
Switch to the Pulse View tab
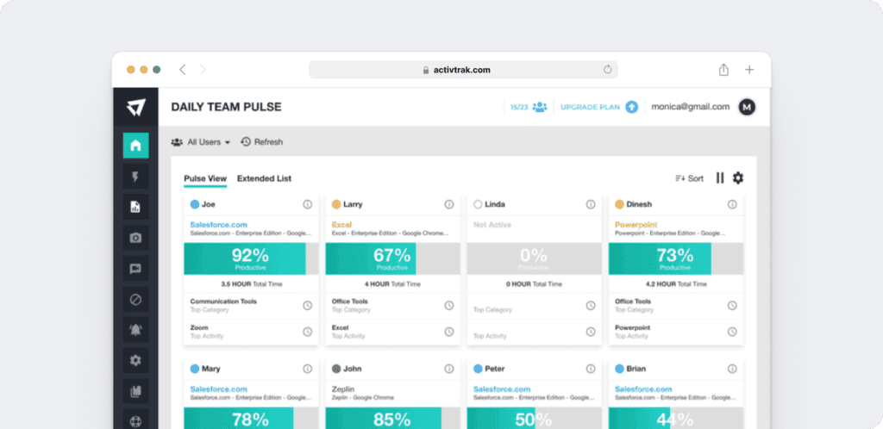[205, 179]
